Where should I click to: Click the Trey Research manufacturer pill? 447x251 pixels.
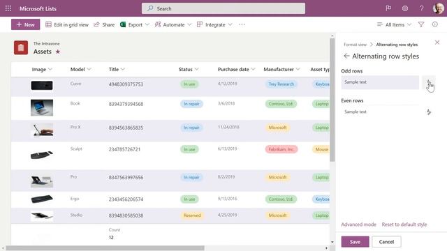(281, 84)
